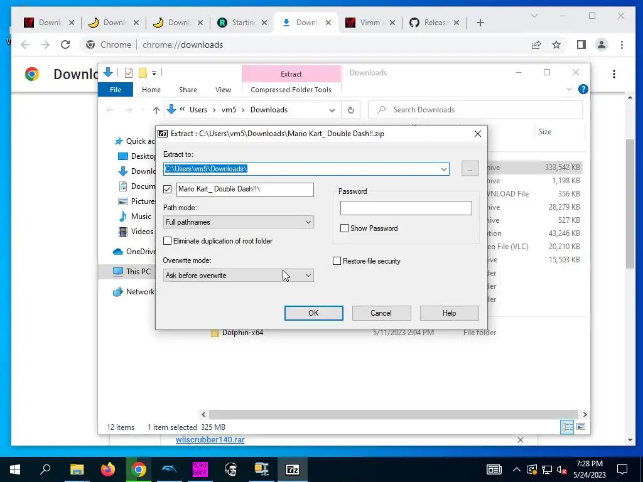The width and height of the screenshot is (643, 482).
Task: Open the taskbar search magnifier
Action: coord(45,469)
